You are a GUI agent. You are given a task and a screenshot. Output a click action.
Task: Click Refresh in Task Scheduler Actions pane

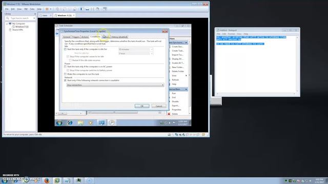pos(175,80)
